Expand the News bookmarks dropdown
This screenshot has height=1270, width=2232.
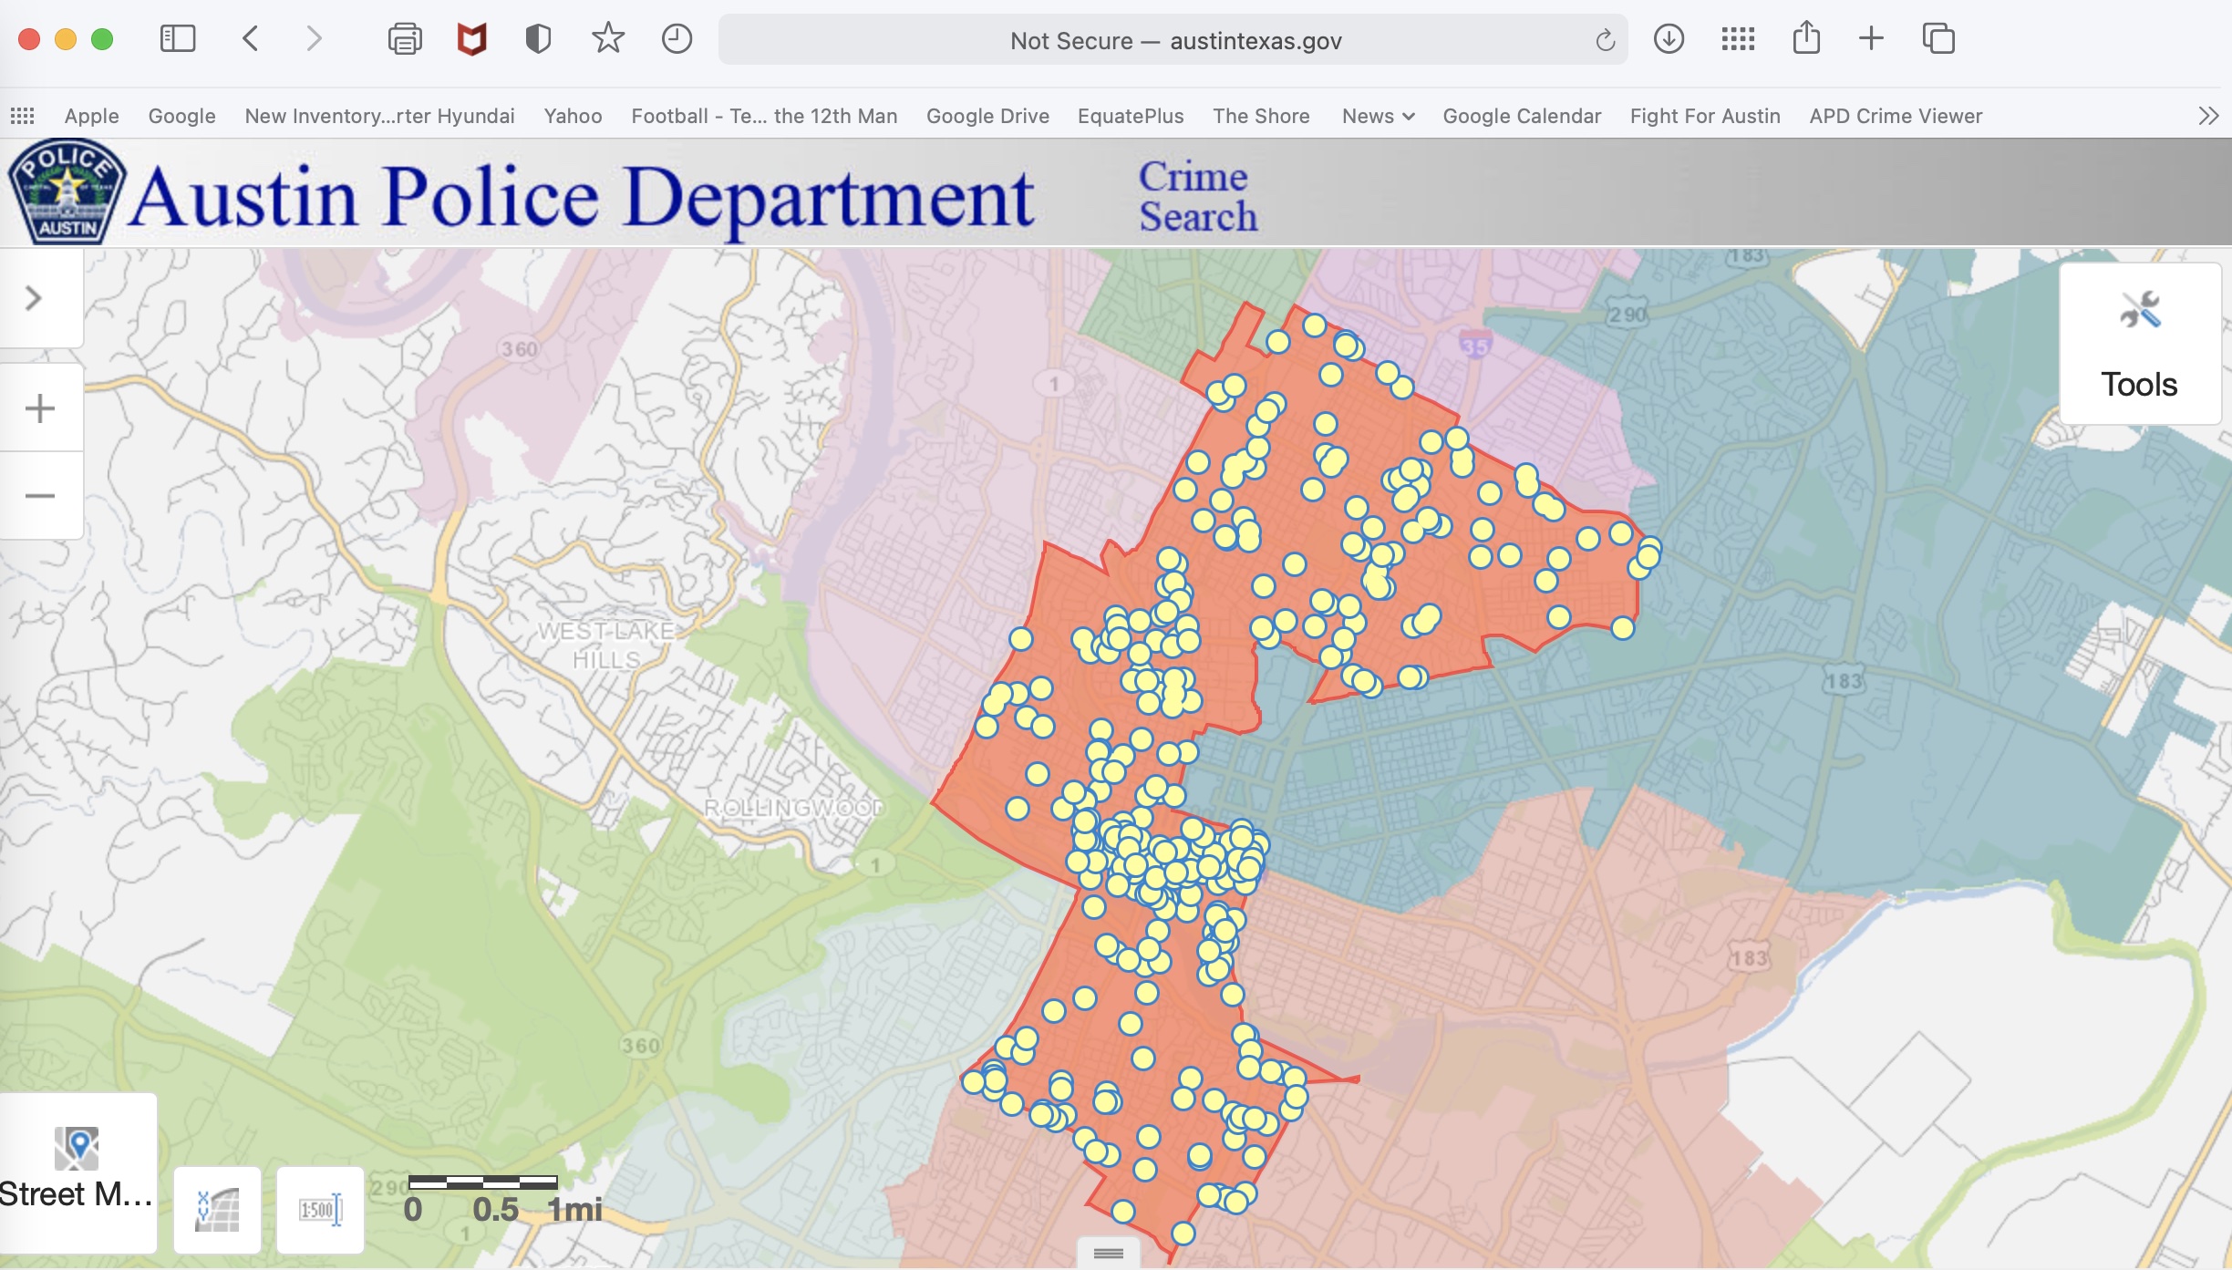pos(1377,116)
